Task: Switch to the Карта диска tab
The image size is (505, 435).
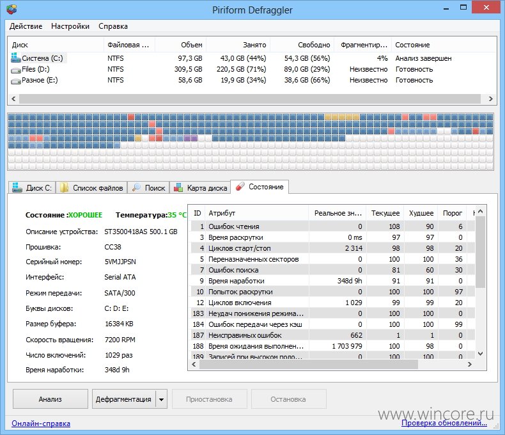Action: (200, 187)
